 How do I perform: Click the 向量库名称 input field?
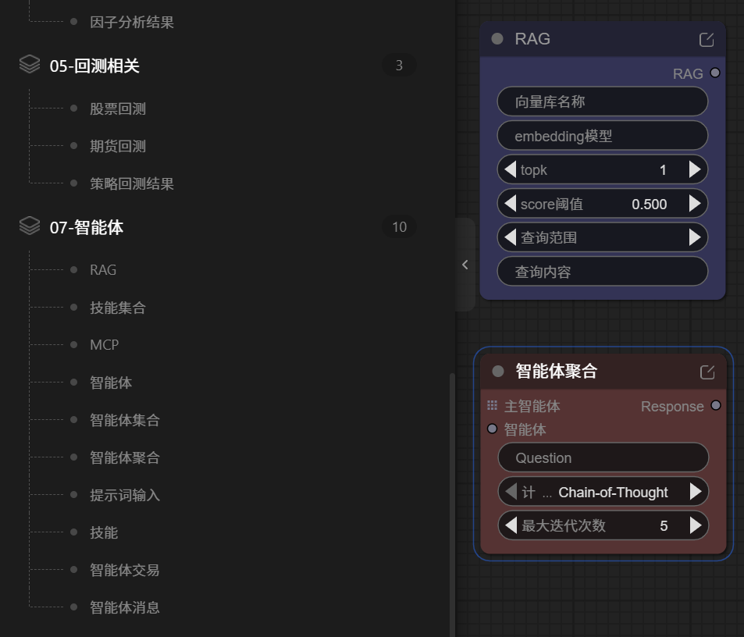(x=602, y=101)
